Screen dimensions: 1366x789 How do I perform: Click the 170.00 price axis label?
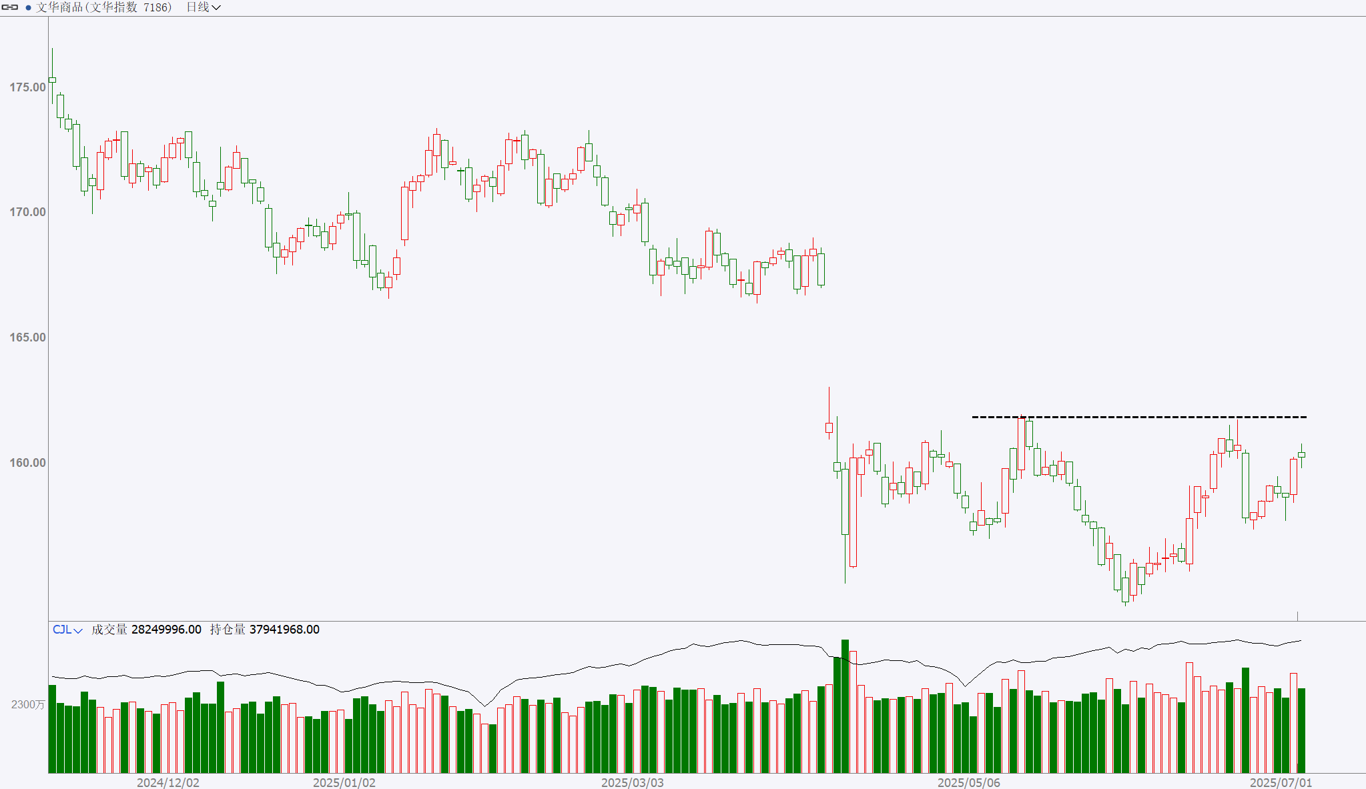(27, 212)
